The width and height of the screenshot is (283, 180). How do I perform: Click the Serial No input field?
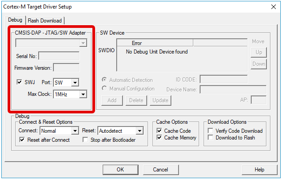(x=59, y=56)
